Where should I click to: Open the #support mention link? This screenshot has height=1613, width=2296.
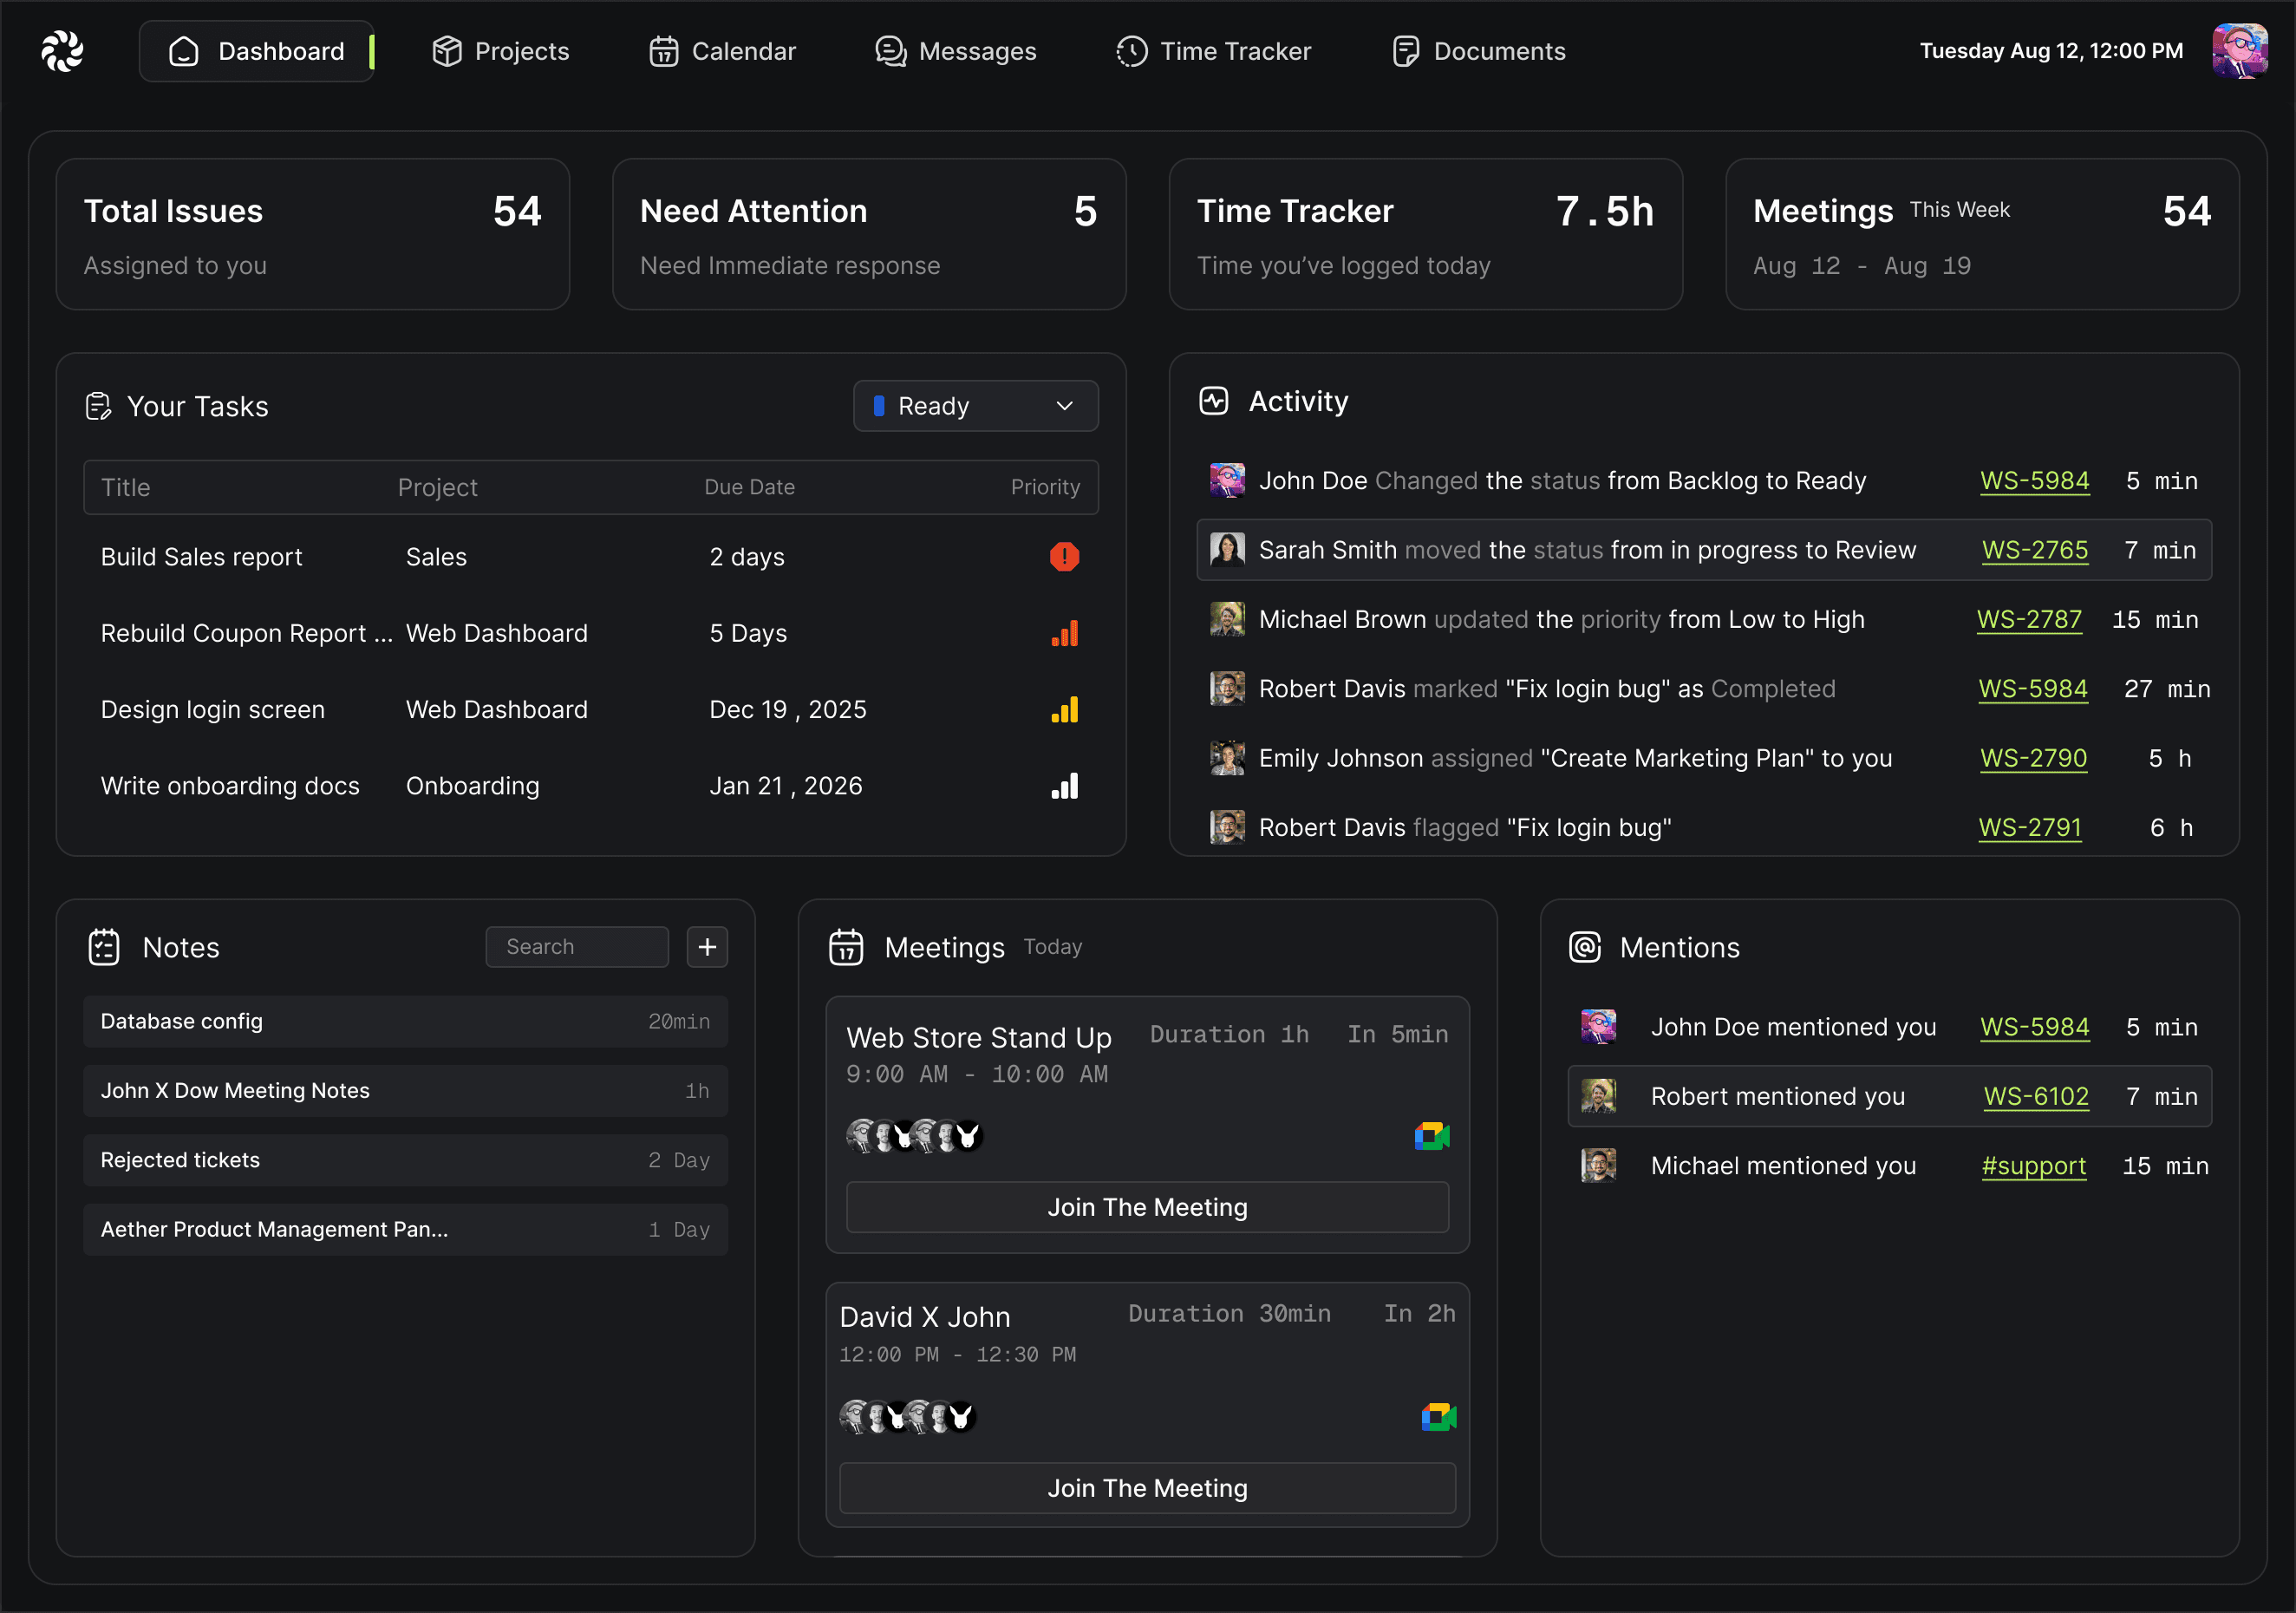point(2033,1166)
